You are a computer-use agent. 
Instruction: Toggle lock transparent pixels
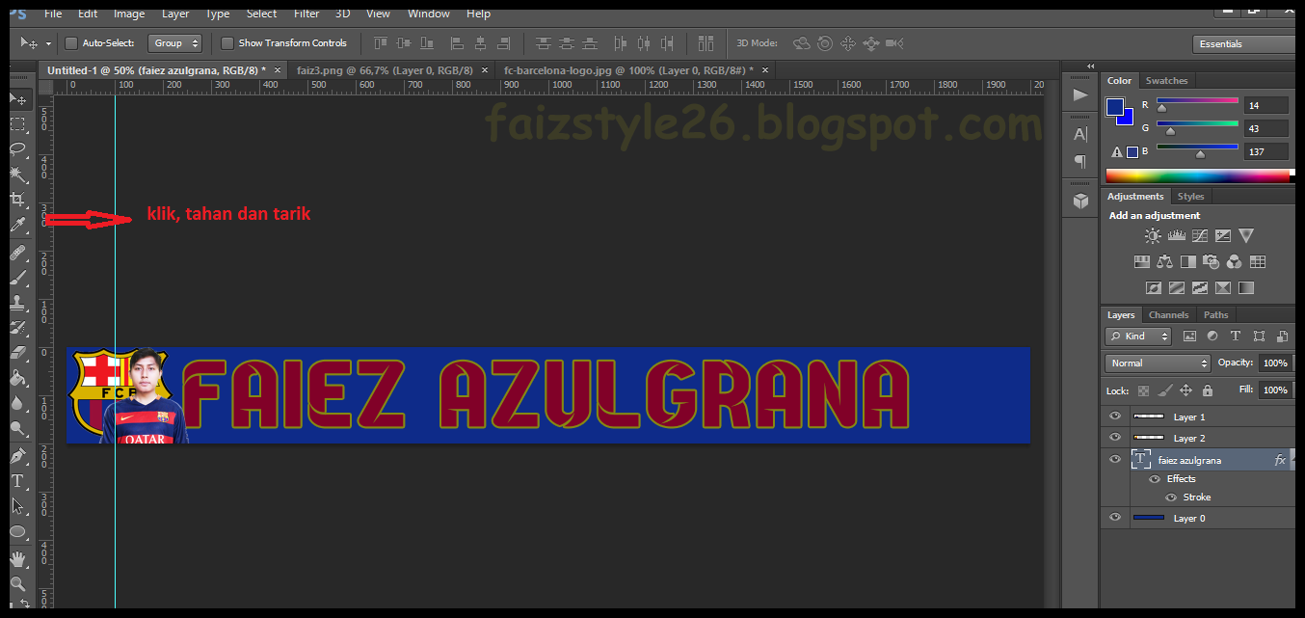[x=1144, y=390]
